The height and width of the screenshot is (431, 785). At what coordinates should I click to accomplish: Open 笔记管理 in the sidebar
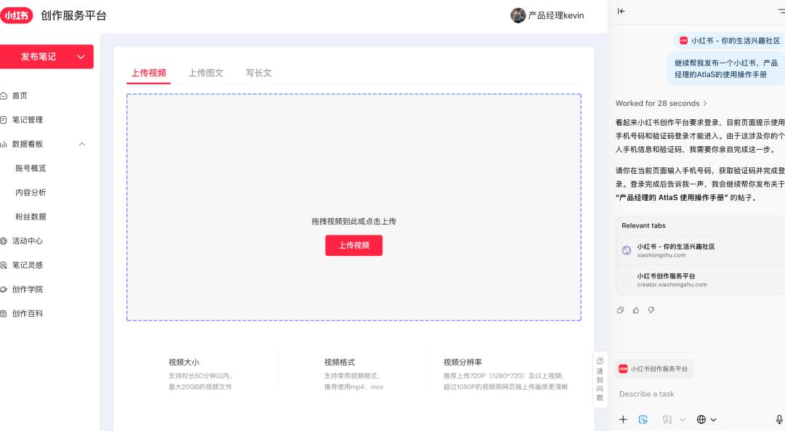click(28, 120)
